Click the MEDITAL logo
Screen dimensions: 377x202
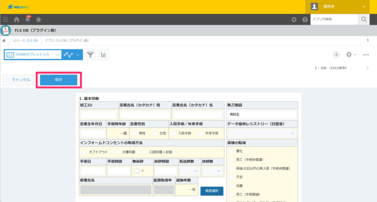click(18, 7)
